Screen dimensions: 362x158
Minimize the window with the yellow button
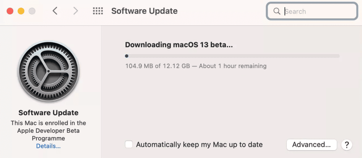[x=21, y=11]
